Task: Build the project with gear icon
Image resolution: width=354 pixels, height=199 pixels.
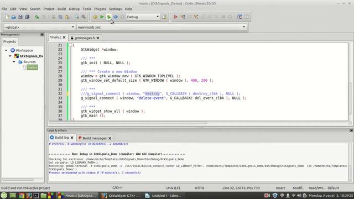Action: tap(95, 17)
